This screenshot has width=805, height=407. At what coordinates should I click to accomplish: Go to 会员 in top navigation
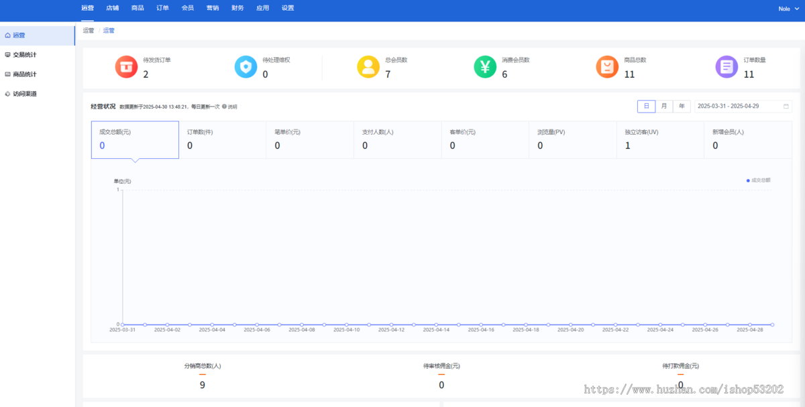(188, 8)
